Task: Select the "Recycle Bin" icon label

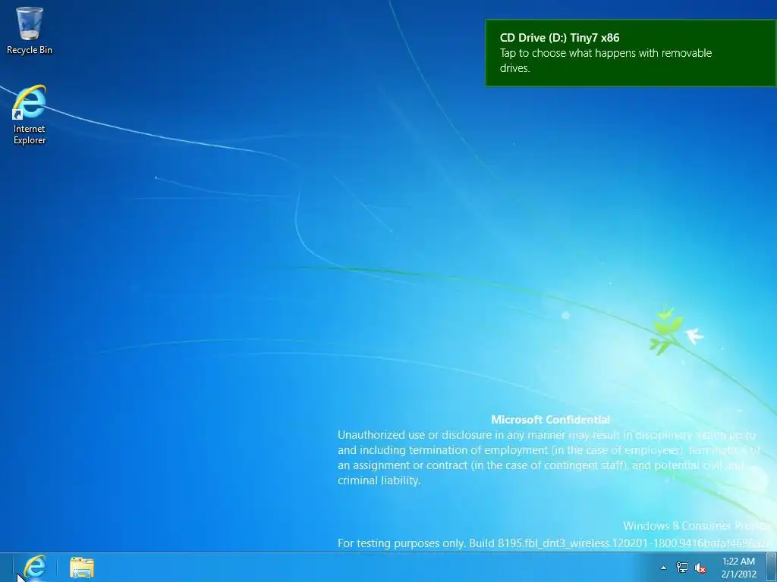Action: [30, 50]
